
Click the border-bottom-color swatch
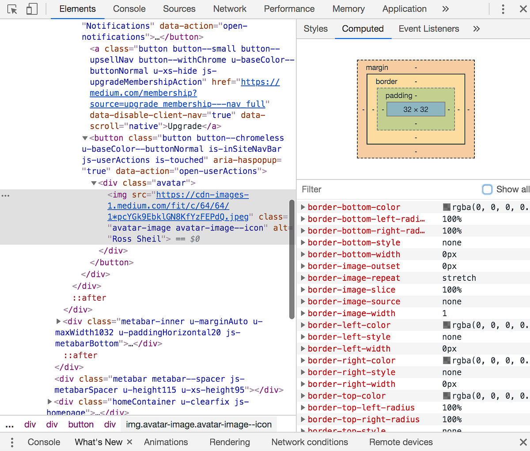click(447, 207)
